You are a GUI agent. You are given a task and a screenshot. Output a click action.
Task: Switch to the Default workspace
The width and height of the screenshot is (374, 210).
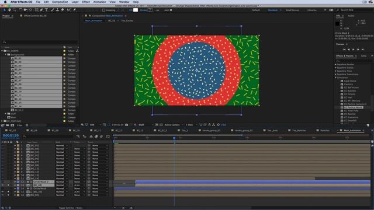coord(256,10)
